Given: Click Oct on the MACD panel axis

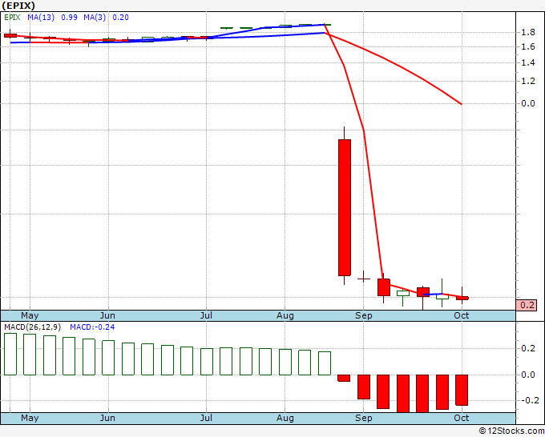Looking at the screenshot, I should click(462, 418).
